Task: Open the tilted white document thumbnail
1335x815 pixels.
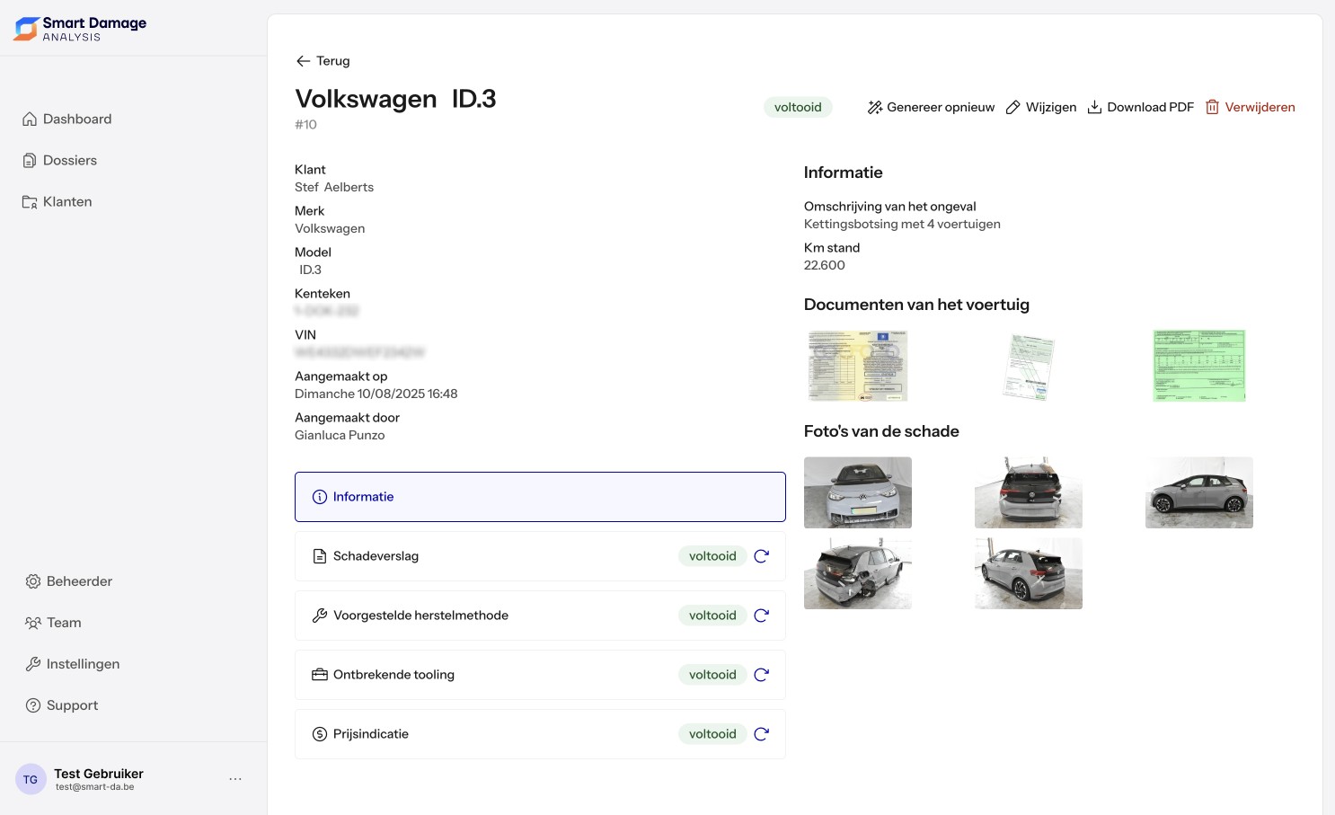Action: coord(1028,366)
